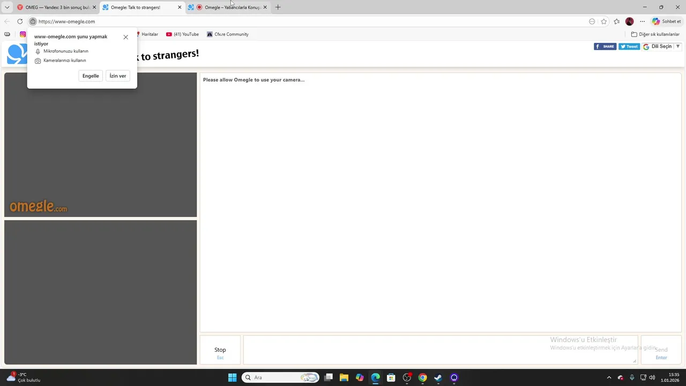Open Steam from taskbar
Viewport: 686px width, 386px height.
pyautogui.click(x=438, y=377)
